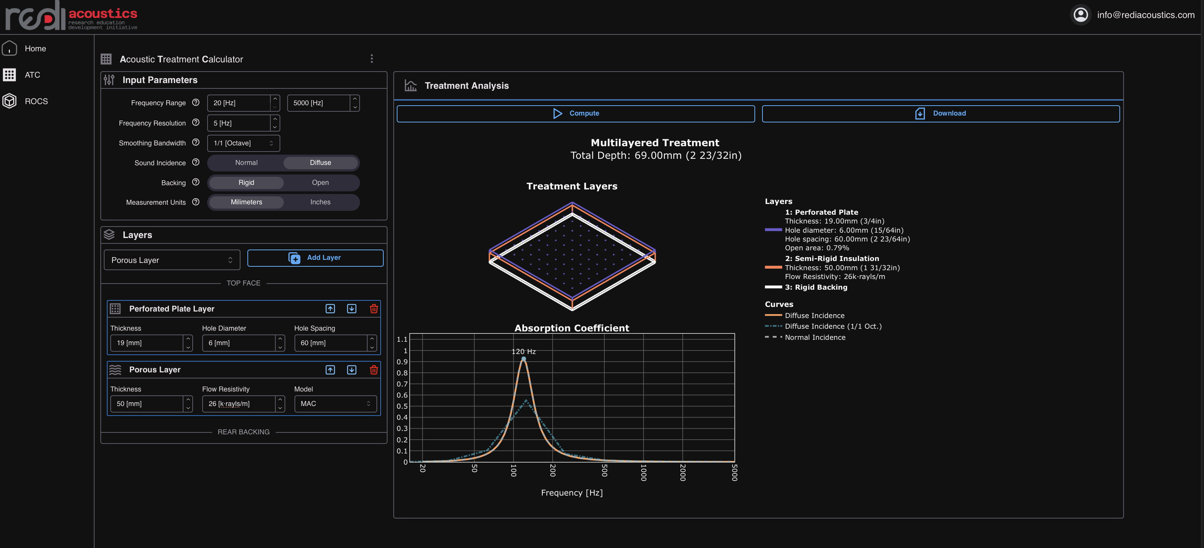Move the Porous Layer up with its arrow icon
Viewport: 1204px width, 548px height.
(x=330, y=370)
